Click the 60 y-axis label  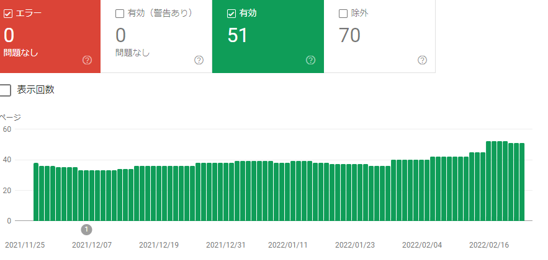pyautogui.click(x=7, y=129)
